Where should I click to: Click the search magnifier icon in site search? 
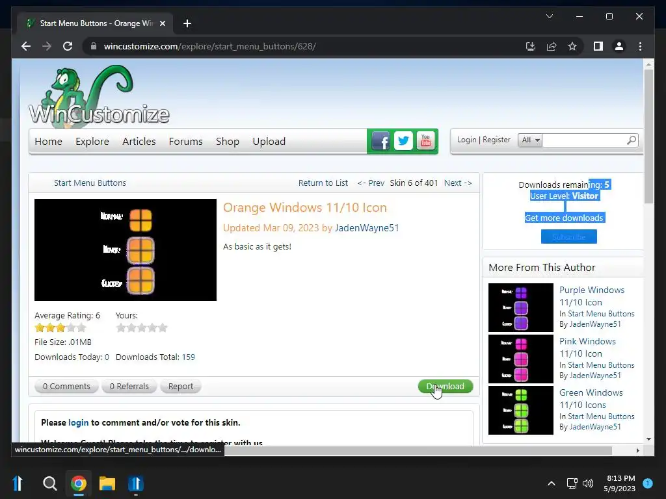tap(632, 140)
